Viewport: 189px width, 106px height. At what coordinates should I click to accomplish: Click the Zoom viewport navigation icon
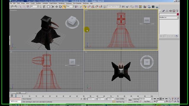point(170,99)
